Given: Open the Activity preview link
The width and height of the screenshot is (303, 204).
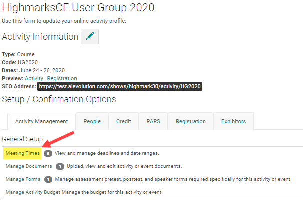Looking at the screenshot, I should click(x=34, y=78).
